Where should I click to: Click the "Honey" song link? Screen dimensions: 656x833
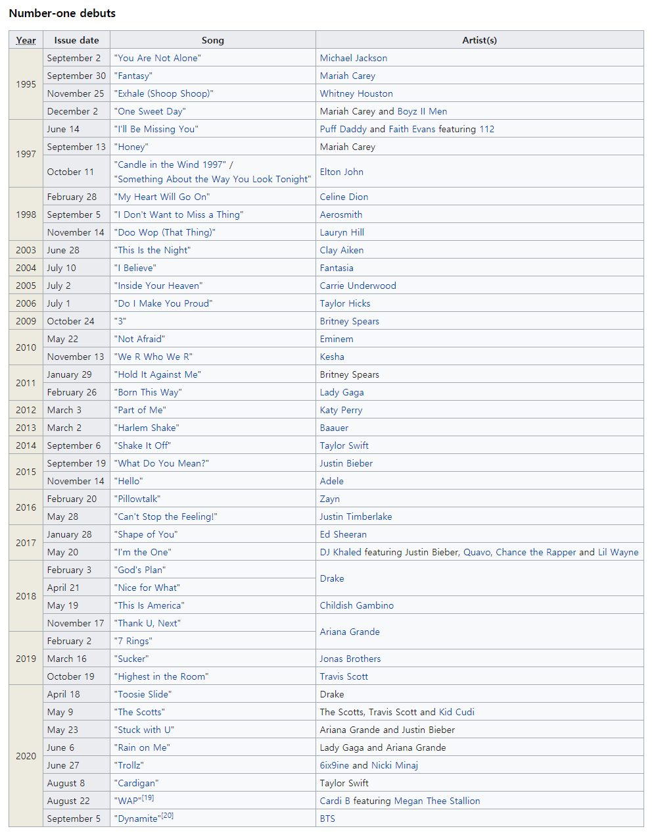tap(132, 147)
